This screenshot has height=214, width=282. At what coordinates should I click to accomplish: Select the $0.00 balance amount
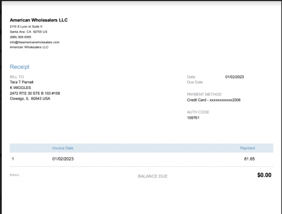click(x=264, y=175)
